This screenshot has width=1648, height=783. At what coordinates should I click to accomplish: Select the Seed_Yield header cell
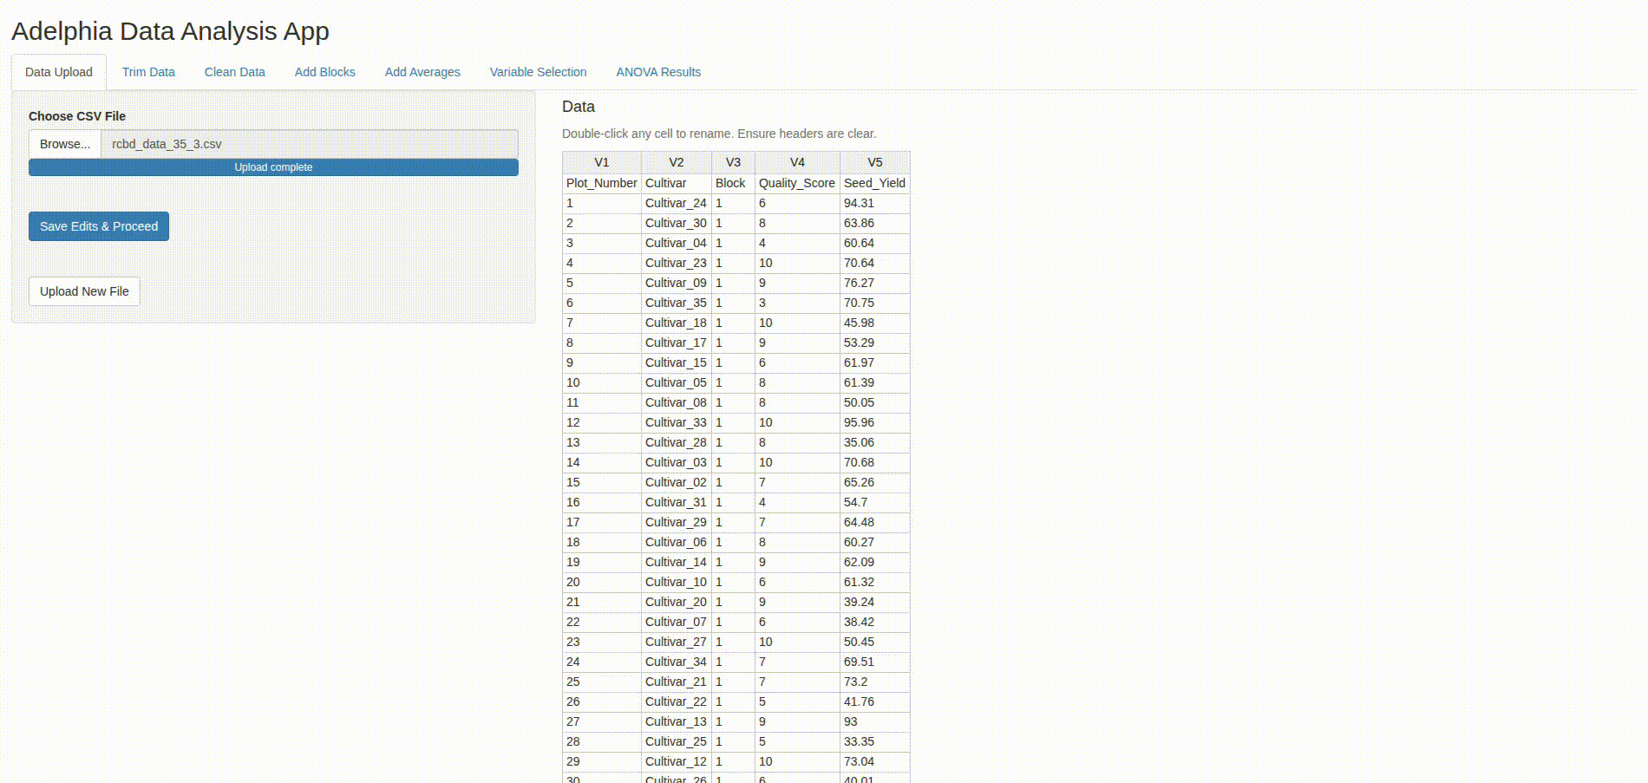[x=874, y=183]
